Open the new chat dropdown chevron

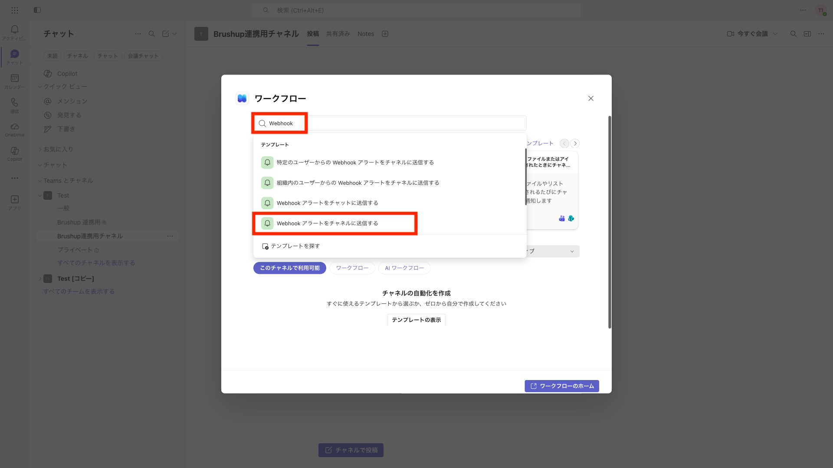(174, 34)
